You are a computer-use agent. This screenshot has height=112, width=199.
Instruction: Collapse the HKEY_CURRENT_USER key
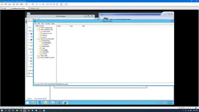click(x=37, y=30)
